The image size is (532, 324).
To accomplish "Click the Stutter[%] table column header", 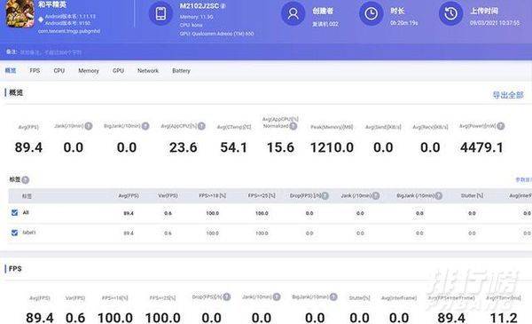I will (x=472, y=195).
